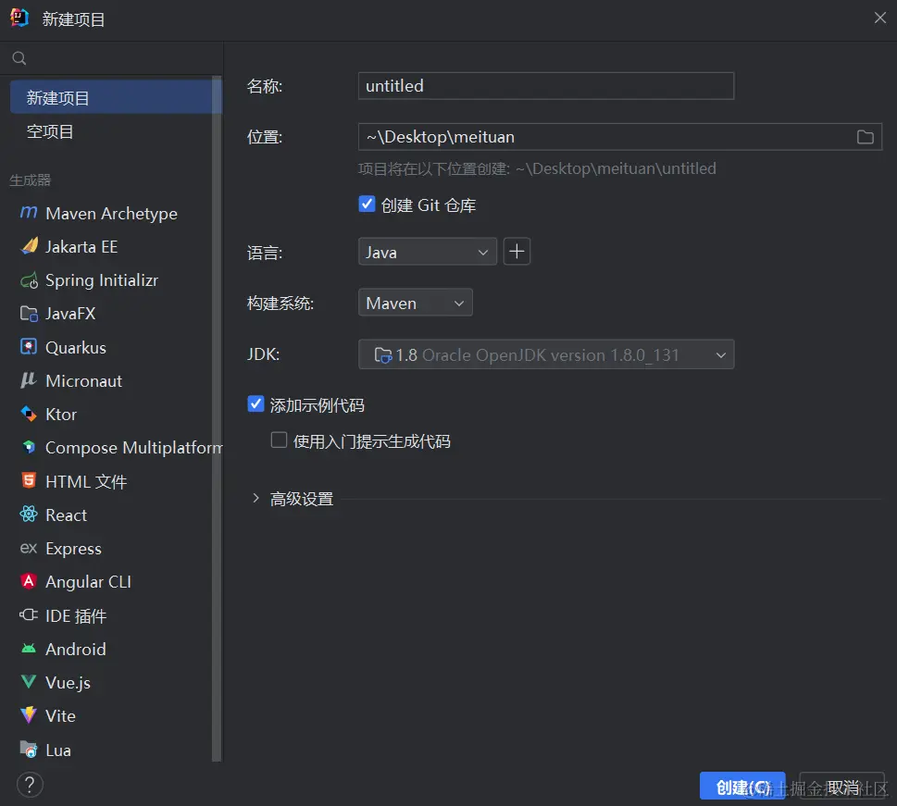
Task: Click the React atom icon
Action: coord(29,515)
